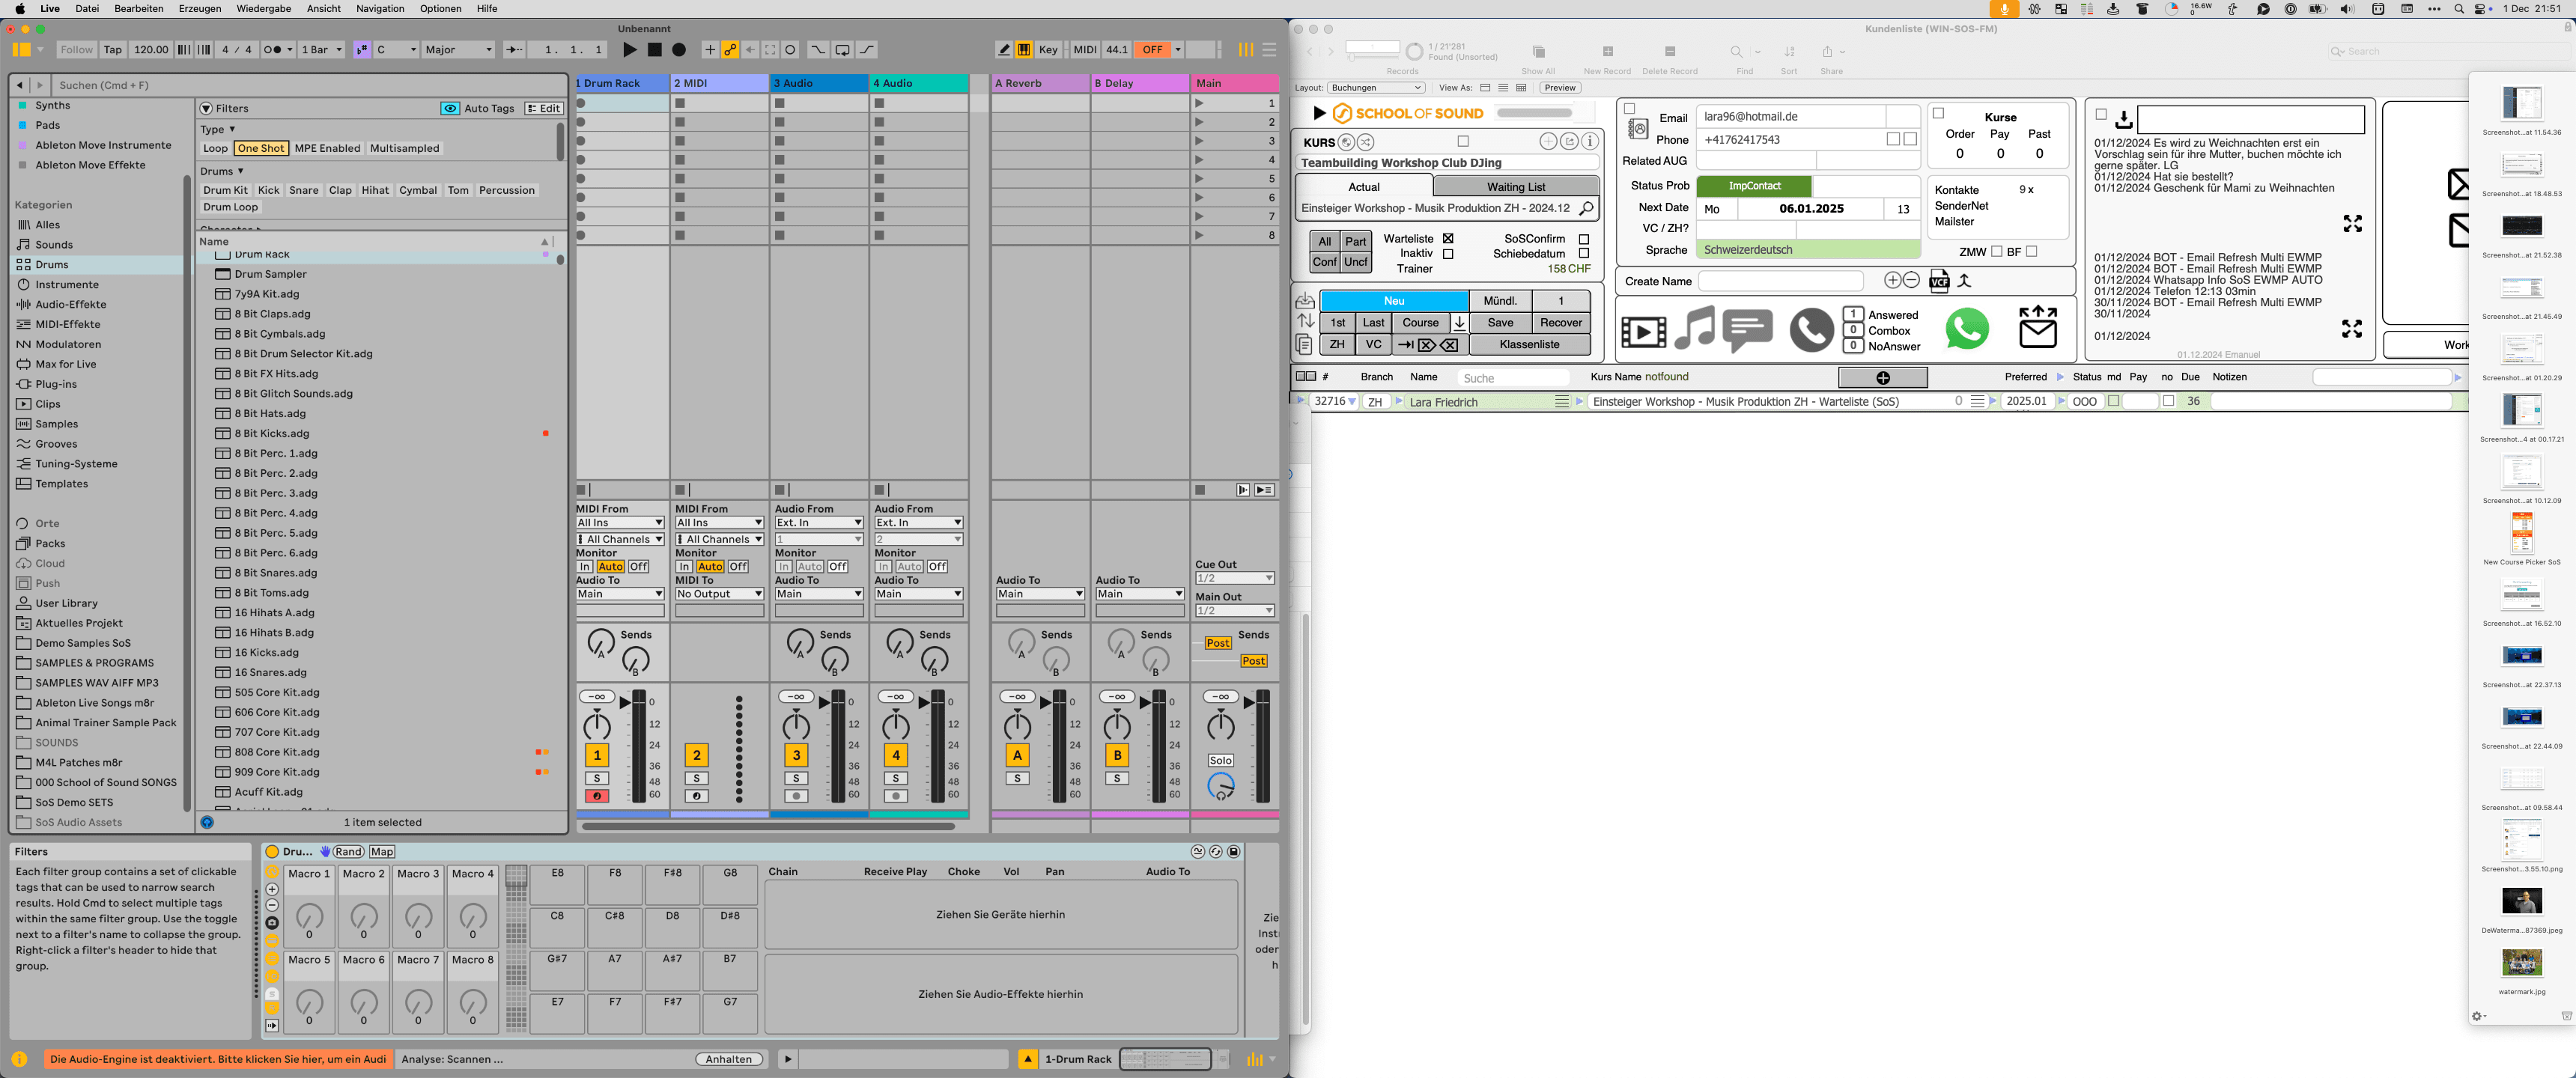Select 808 Core Kit.adg in browser list
Viewport: 2576px width, 1078px height.
(277, 752)
